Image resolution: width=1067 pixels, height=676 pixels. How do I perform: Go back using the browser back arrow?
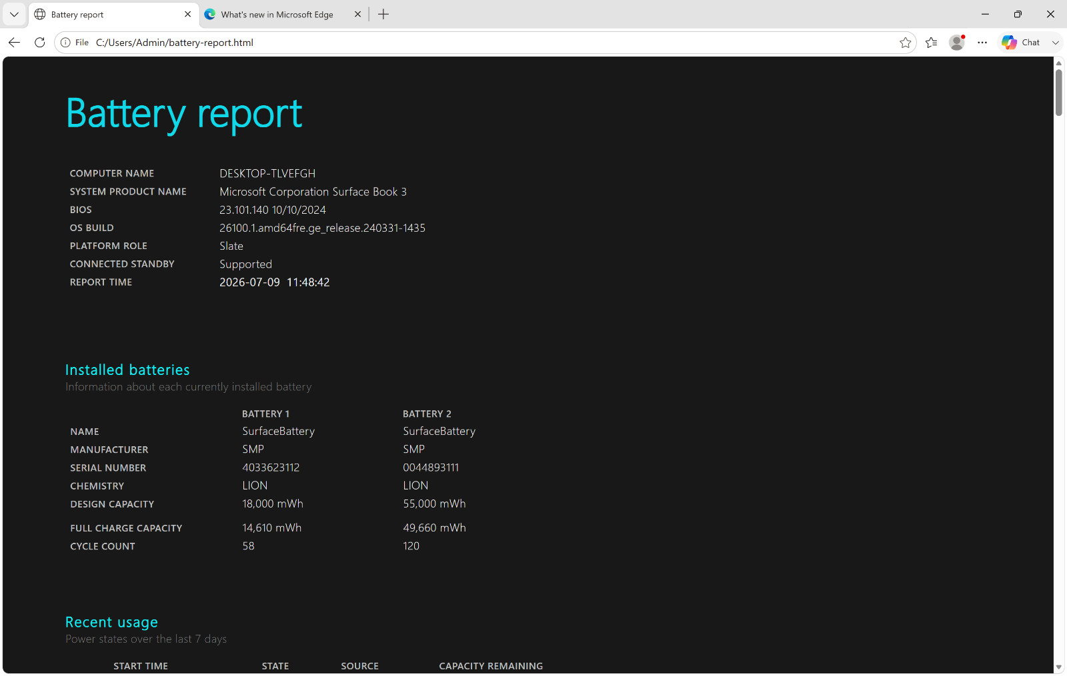(x=14, y=43)
